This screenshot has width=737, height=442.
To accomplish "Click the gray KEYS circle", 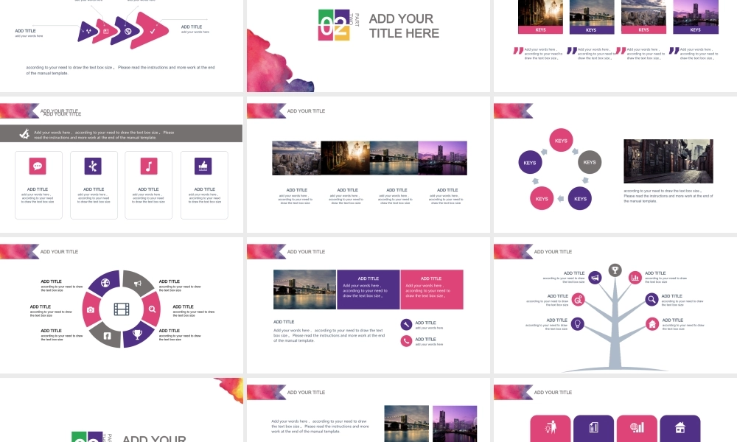I will click(590, 162).
